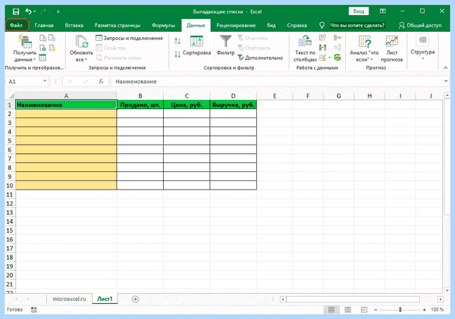The height and width of the screenshot is (319, 455).
Task: Switch to Page Break Preview
Action: coord(364,310)
